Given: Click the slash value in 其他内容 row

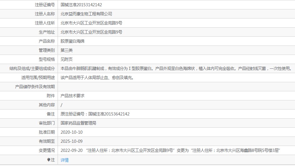Looking at the screenshot, I should (x=61, y=105).
